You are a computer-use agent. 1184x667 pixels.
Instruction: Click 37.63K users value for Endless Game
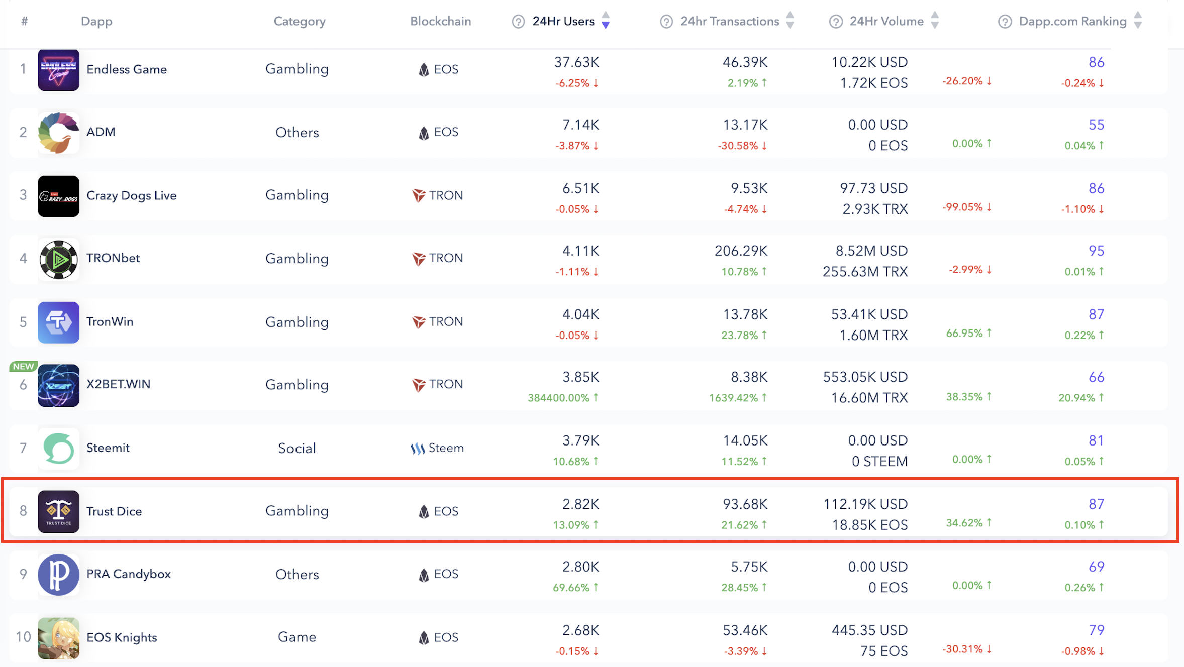tap(576, 62)
